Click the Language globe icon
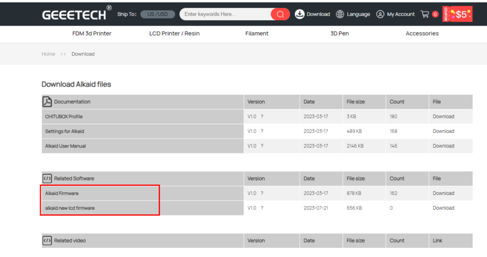487x257 pixels. coord(340,14)
